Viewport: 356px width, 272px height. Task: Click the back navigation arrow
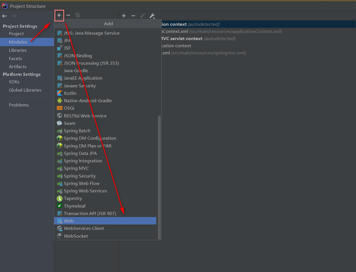(x=5, y=16)
